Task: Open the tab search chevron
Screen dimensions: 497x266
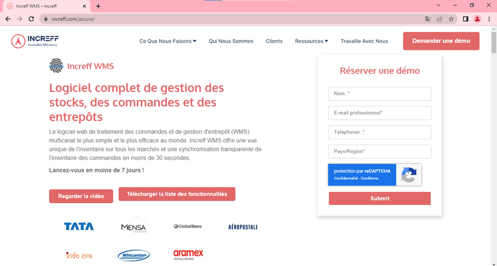Action: [x=439, y=5]
